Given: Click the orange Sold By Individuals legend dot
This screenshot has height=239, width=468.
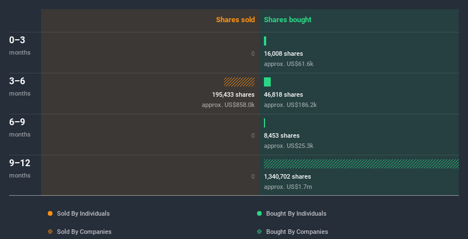Looking at the screenshot, I should [x=50, y=213].
